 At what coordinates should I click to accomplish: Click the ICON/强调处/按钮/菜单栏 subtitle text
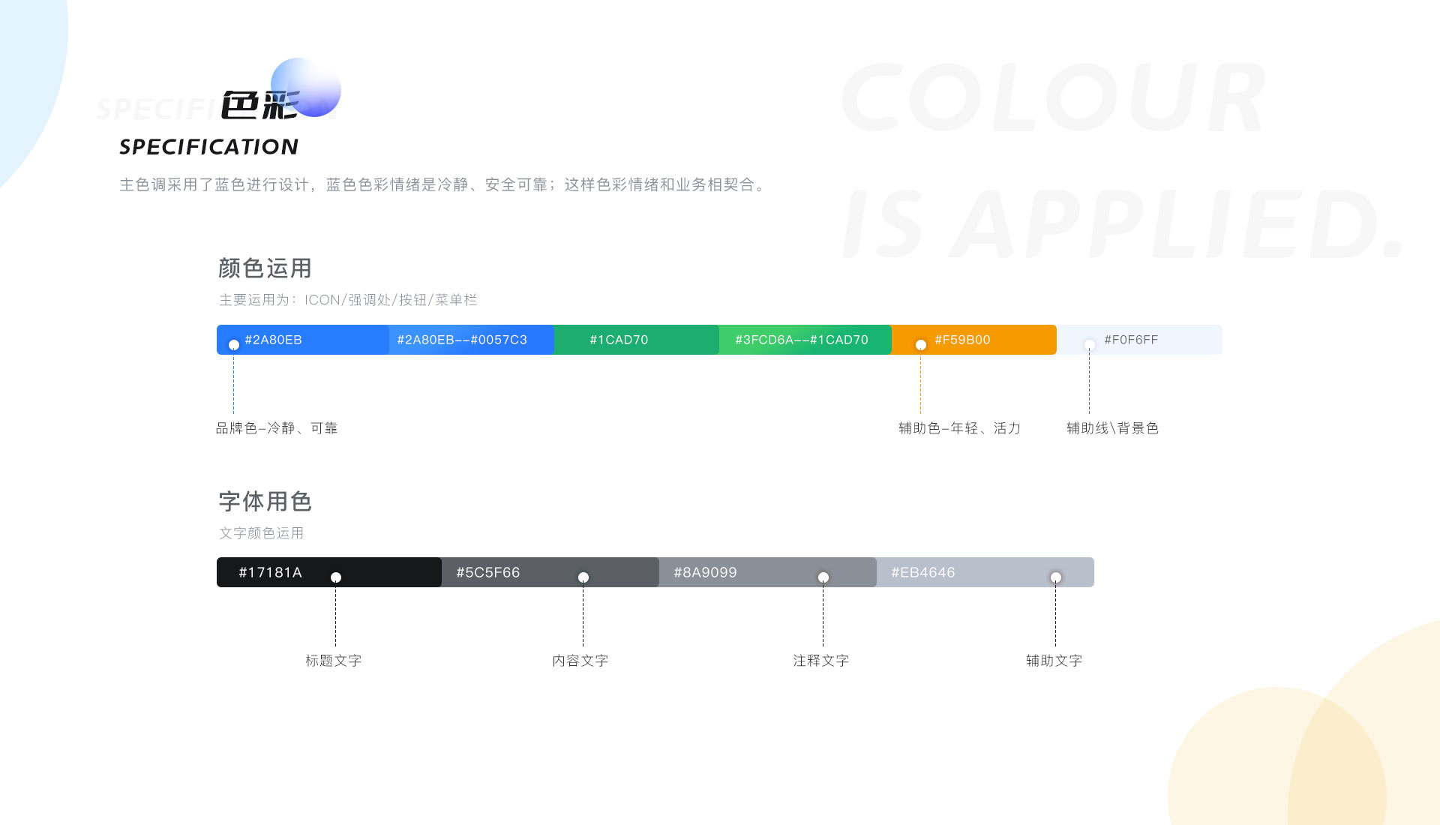click(x=391, y=300)
